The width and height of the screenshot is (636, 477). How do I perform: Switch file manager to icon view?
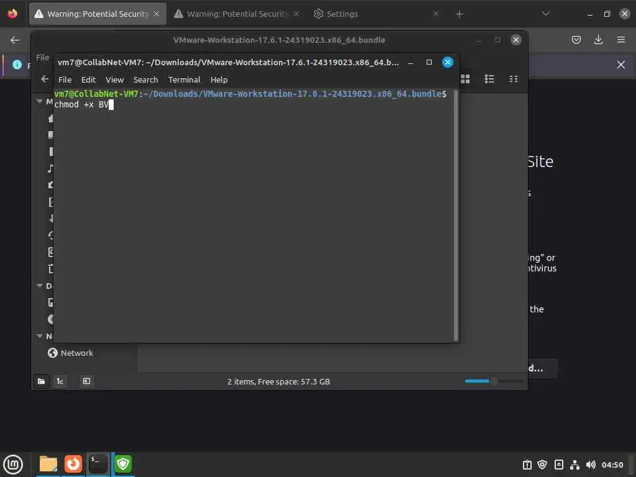(x=465, y=79)
